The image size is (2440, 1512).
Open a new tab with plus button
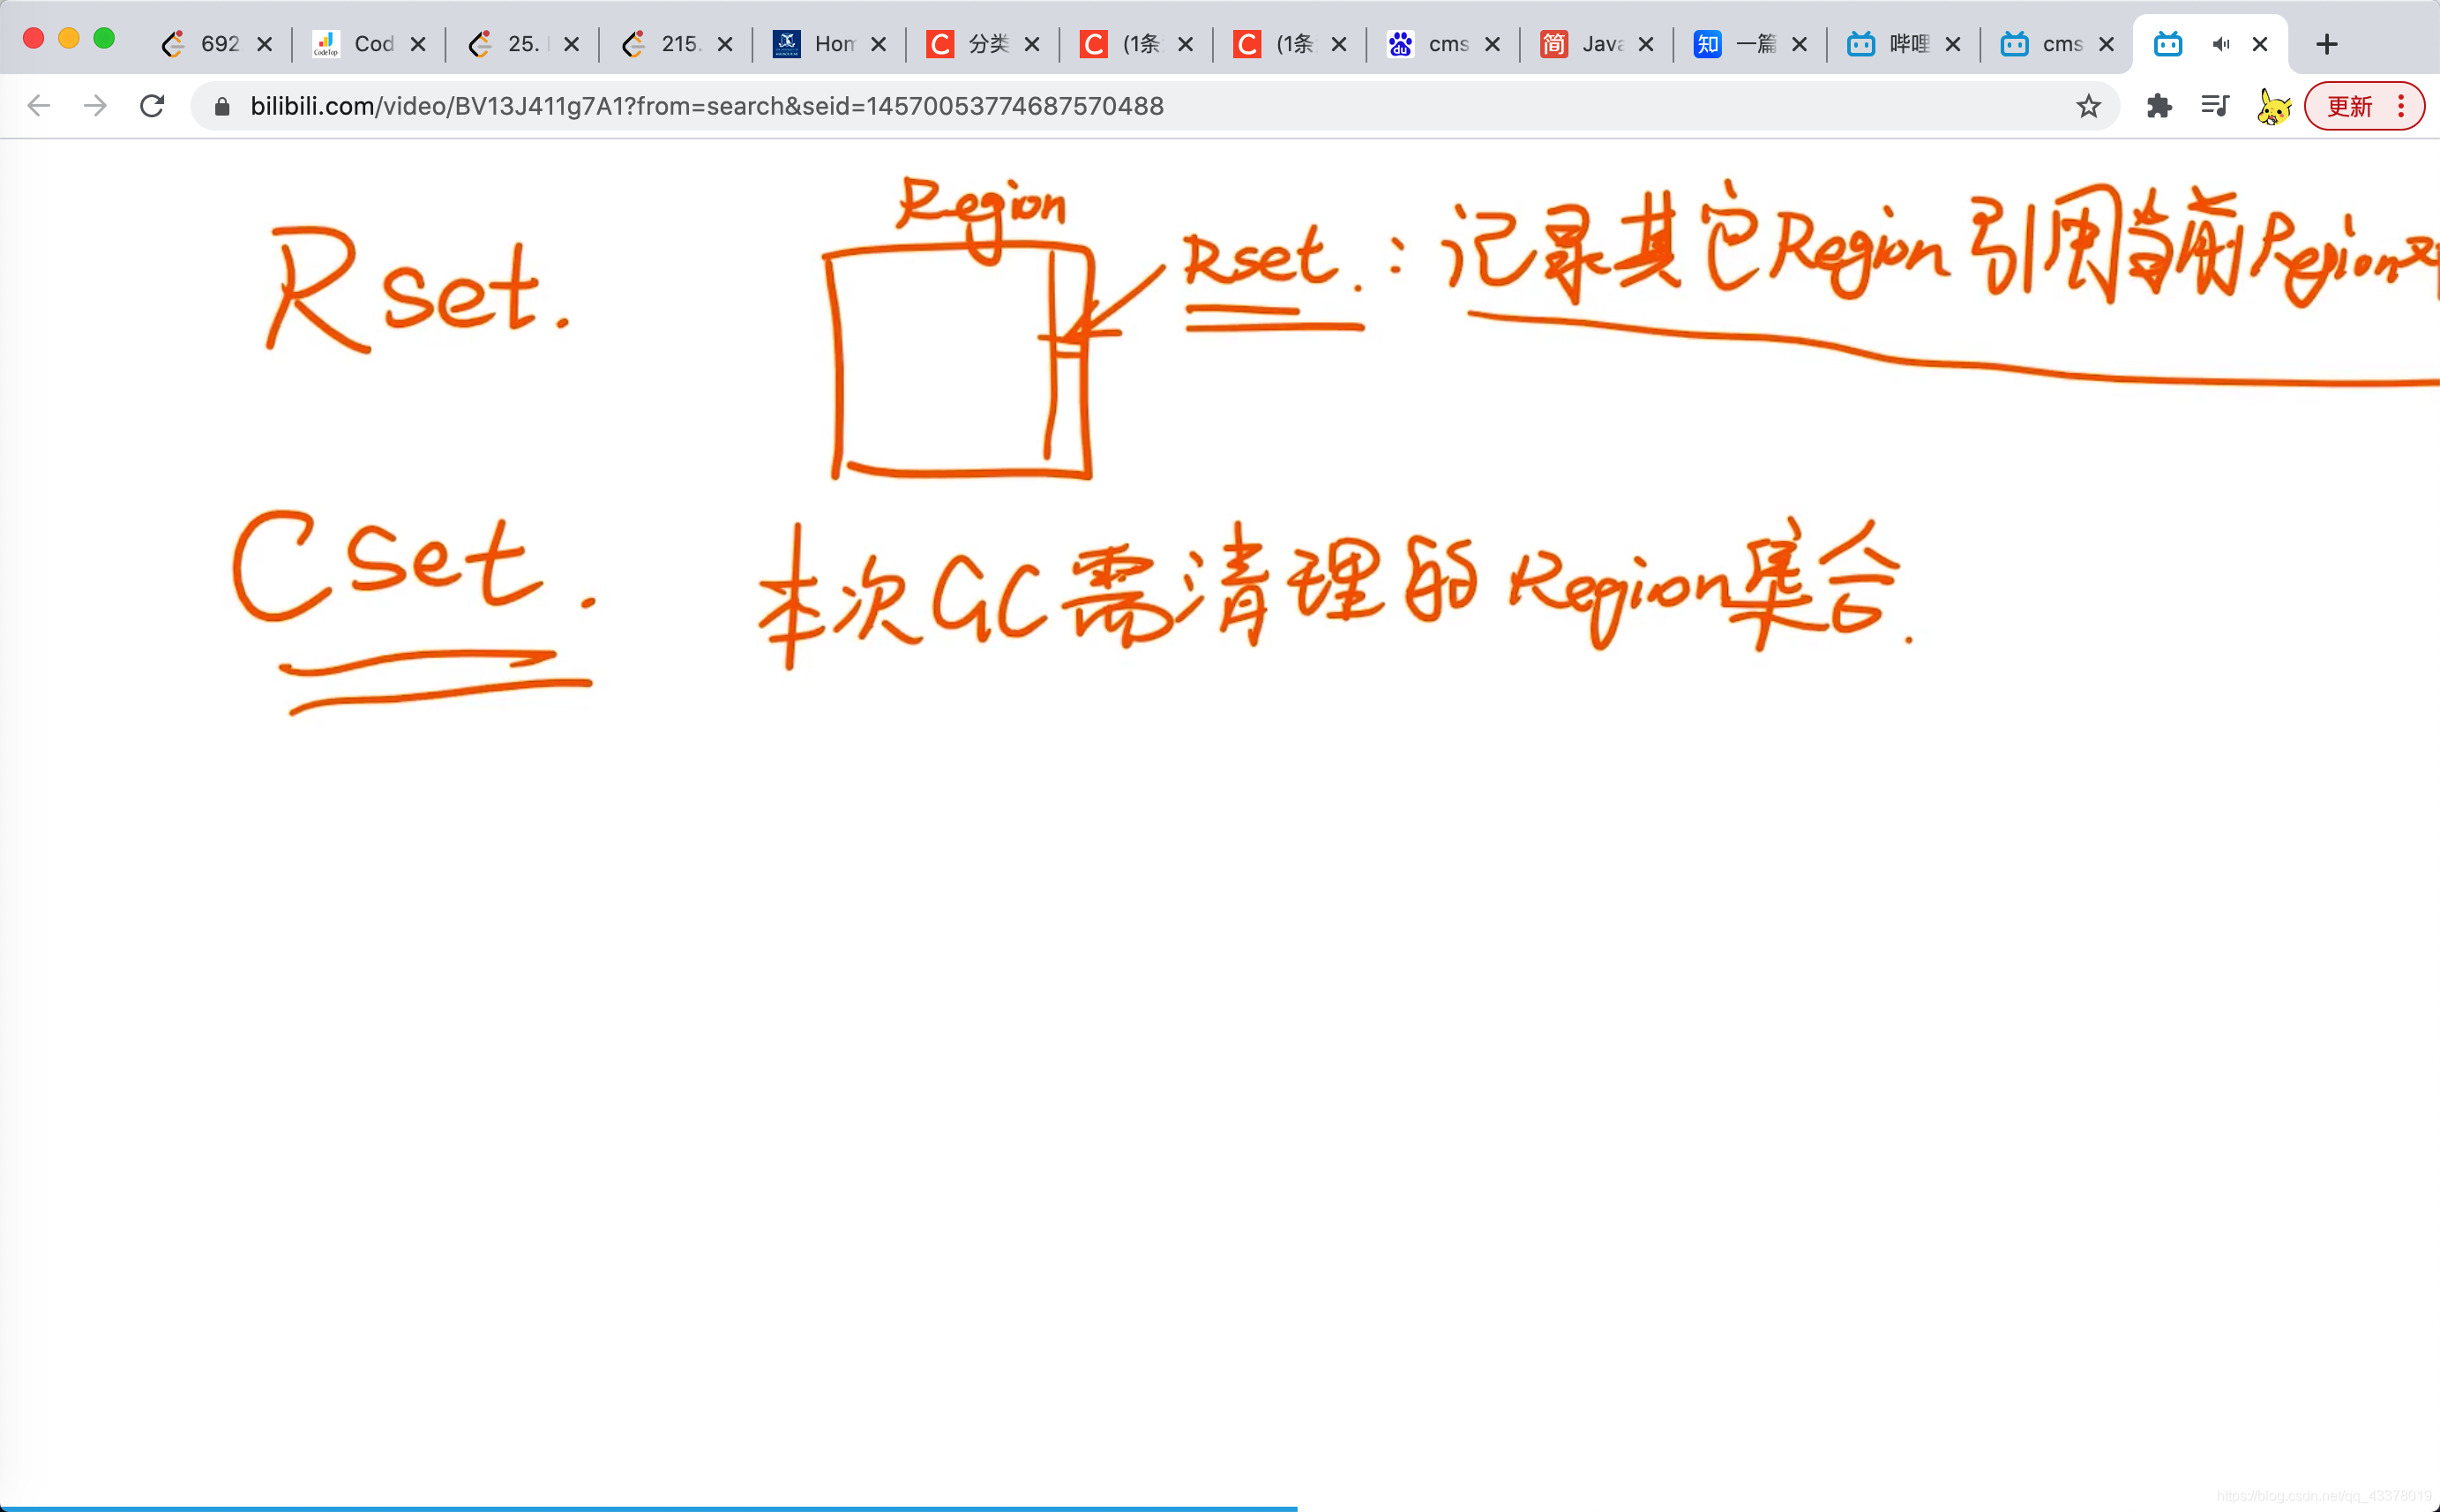pyautogui.click(x=2326, y=44)
